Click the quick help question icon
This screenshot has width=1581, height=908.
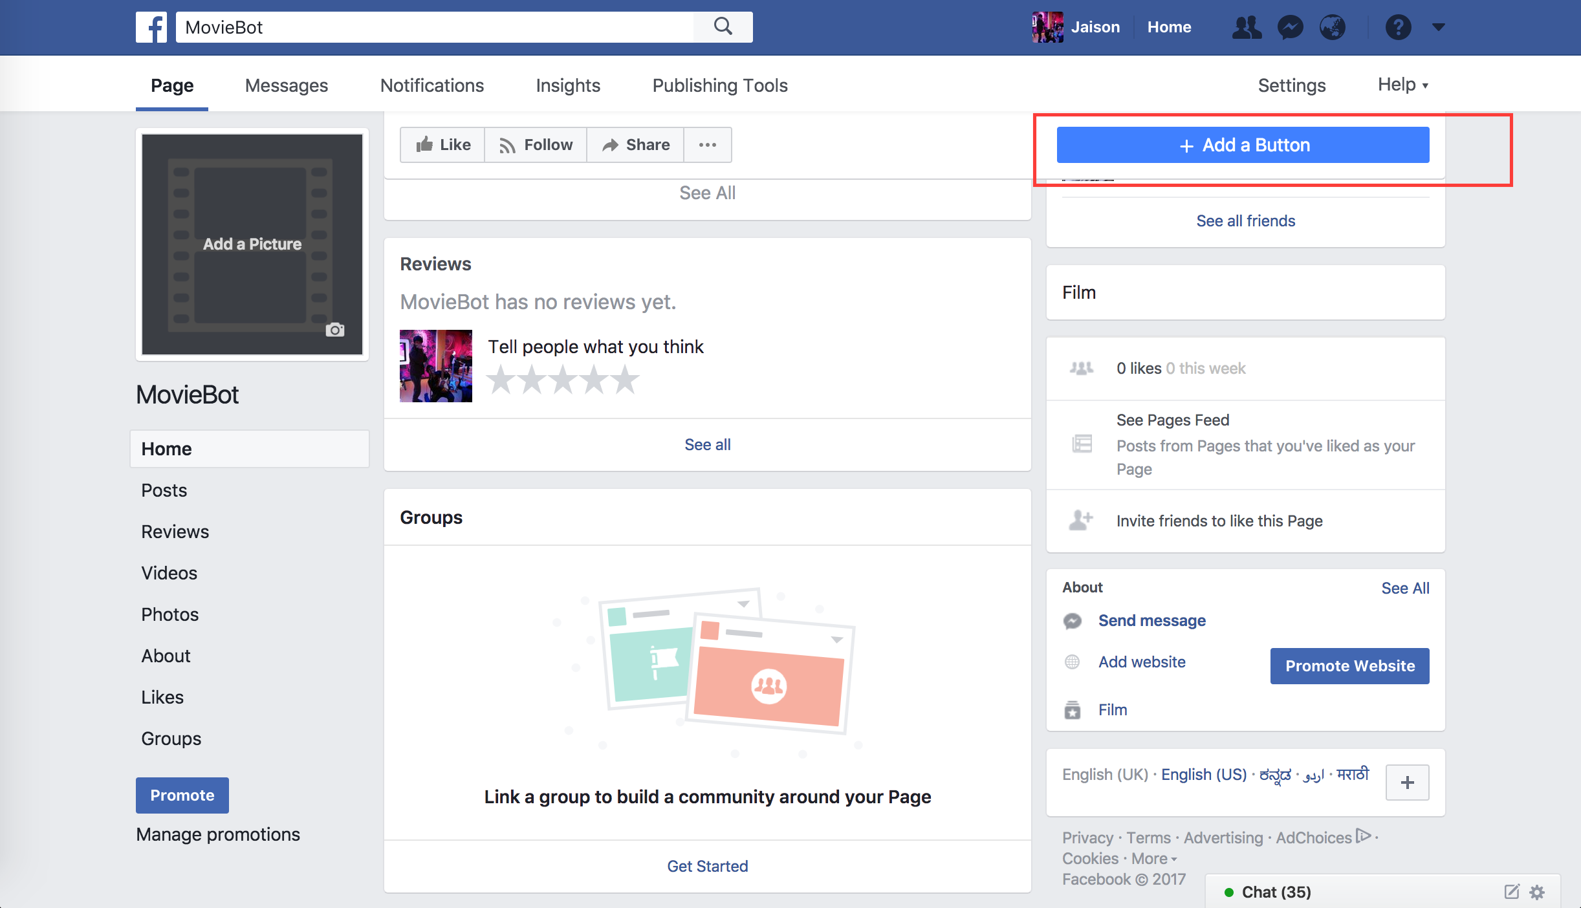(x=1398, y=27)
